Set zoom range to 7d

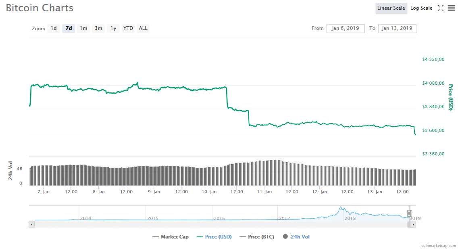[69, 28]
